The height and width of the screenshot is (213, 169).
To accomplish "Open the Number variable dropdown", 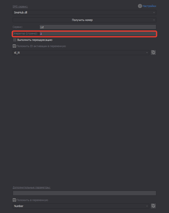I will tap(81, 206).
